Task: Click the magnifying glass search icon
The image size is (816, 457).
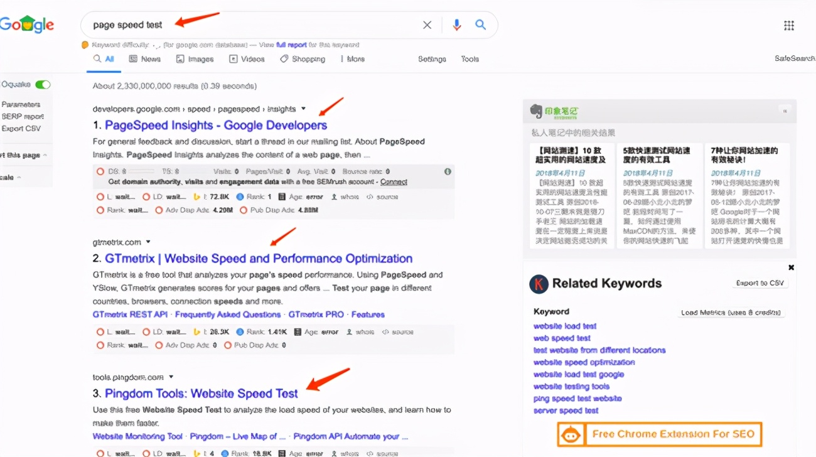Action: click(x=480, y=24)
